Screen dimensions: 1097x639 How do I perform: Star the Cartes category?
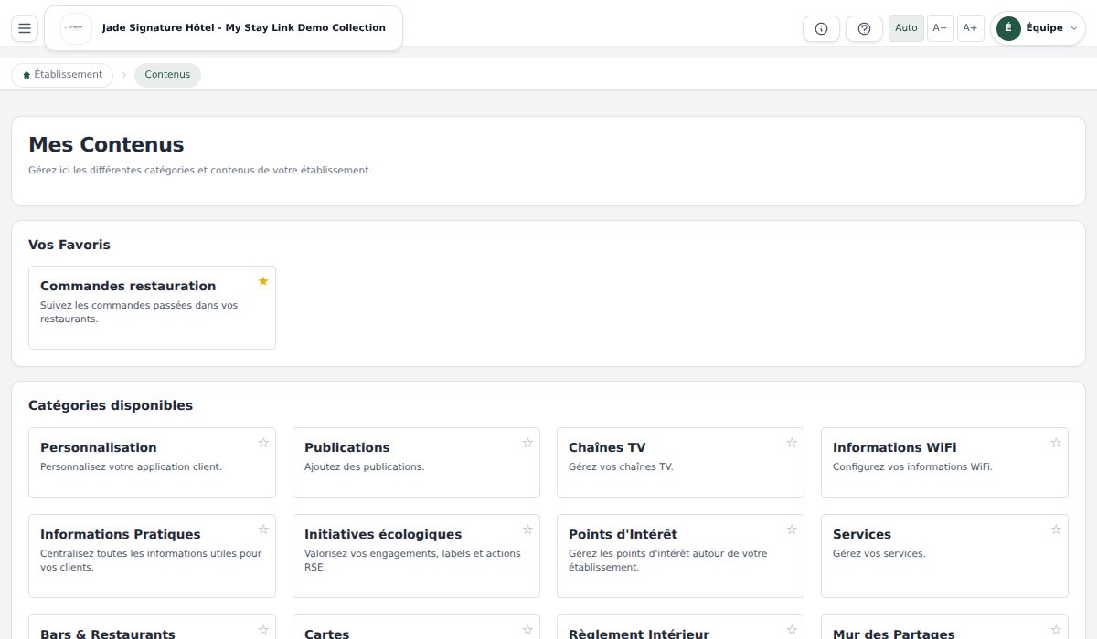click(527, 630)
